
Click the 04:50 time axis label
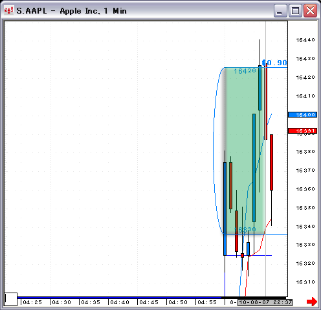[178, 302]
